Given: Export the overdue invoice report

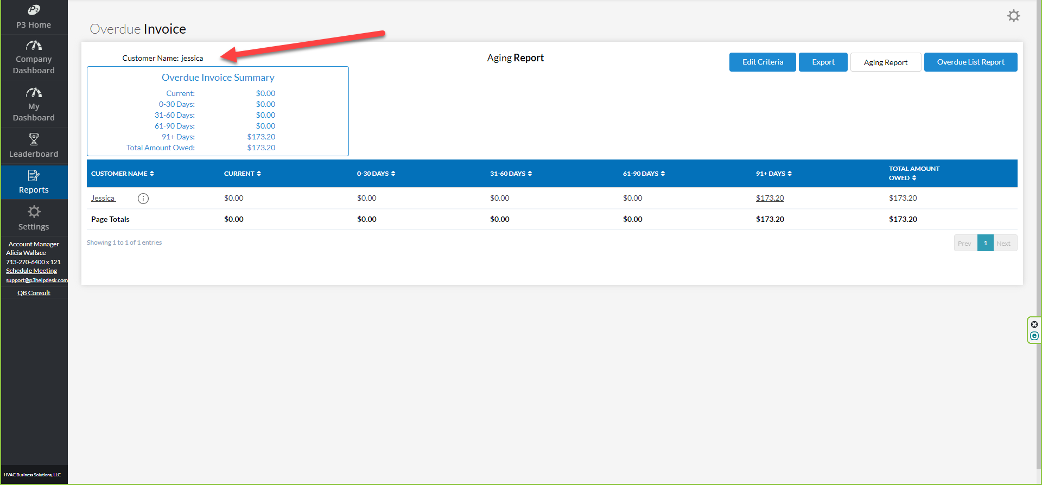Looking at the screenshot, I should click(823, 62).
